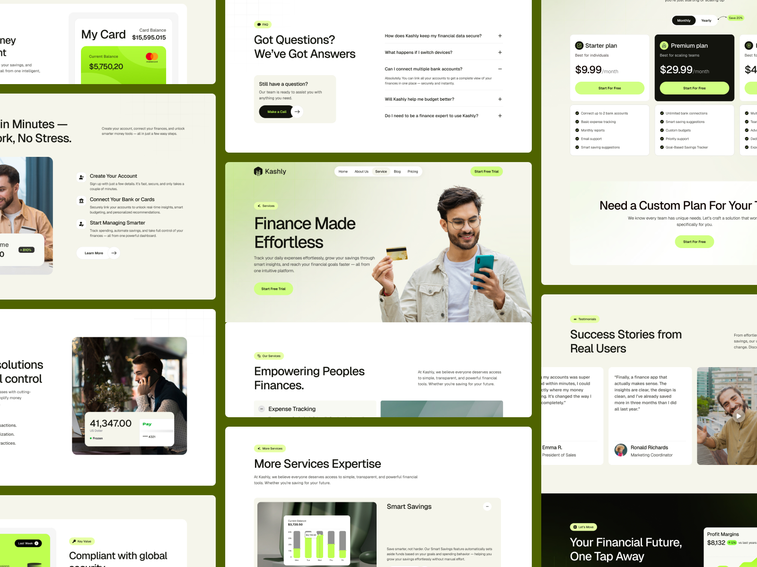Screen dimensions: 757x567
Task: Click the check icon beside Basic expense tracking
Action: [x=577, y=122]
